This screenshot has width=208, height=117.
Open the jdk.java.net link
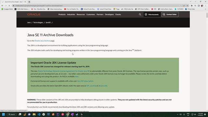[x=103, y=86]
